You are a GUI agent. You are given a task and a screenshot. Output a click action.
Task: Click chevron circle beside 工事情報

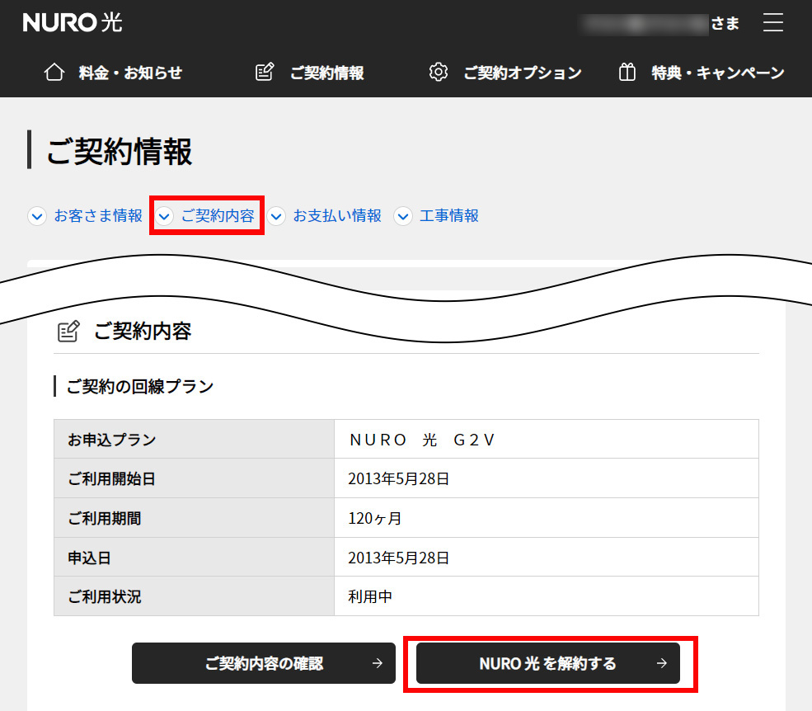click(403, 215)
